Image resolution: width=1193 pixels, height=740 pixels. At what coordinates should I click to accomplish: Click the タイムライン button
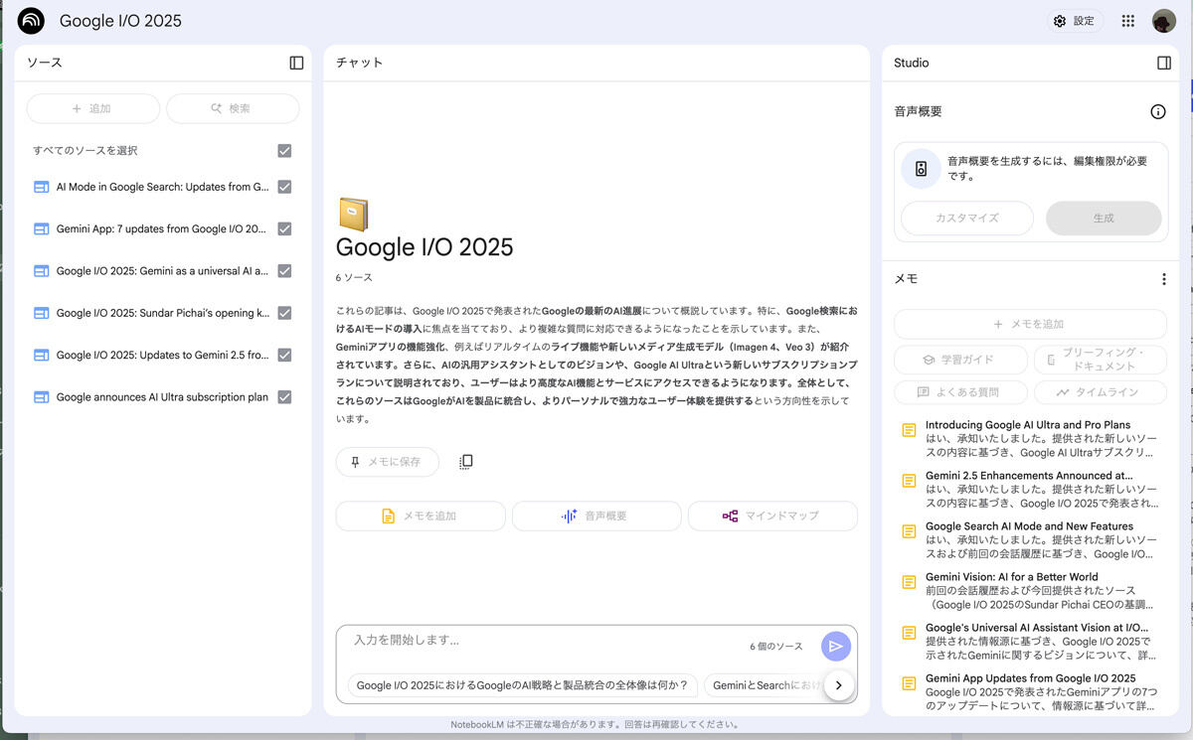click(1101, 392)
